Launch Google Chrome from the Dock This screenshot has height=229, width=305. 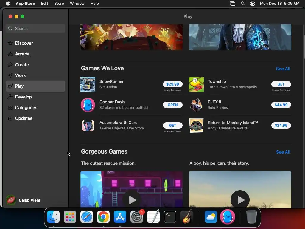103,217
